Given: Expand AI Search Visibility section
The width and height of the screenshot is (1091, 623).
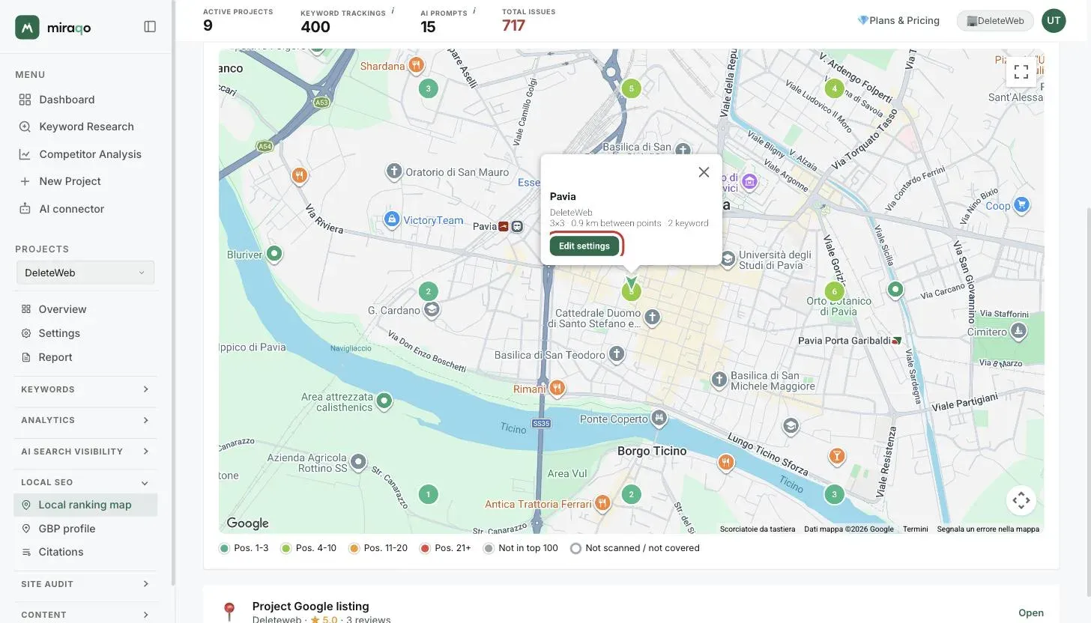Looking at the screenshot, I should click(x=85, y=452).
